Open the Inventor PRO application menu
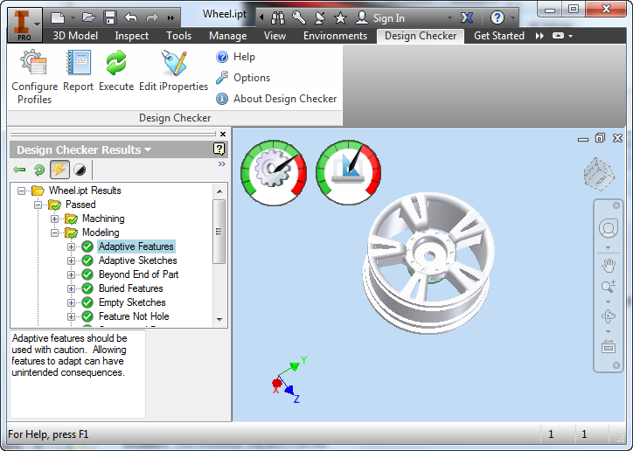The height and width of the screenshot is (451, 633). (24, 25)
